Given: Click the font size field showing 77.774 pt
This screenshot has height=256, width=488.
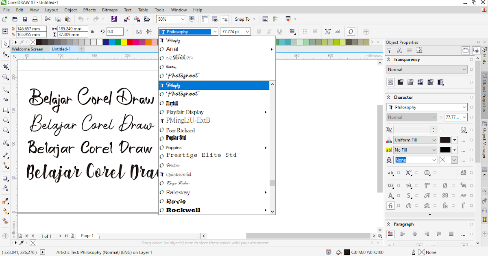Looking at the screenshot, I should (x=235, y=31).
